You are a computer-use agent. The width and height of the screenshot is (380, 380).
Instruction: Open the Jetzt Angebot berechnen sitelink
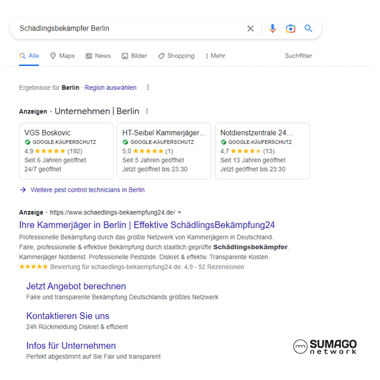pos(76,286)
